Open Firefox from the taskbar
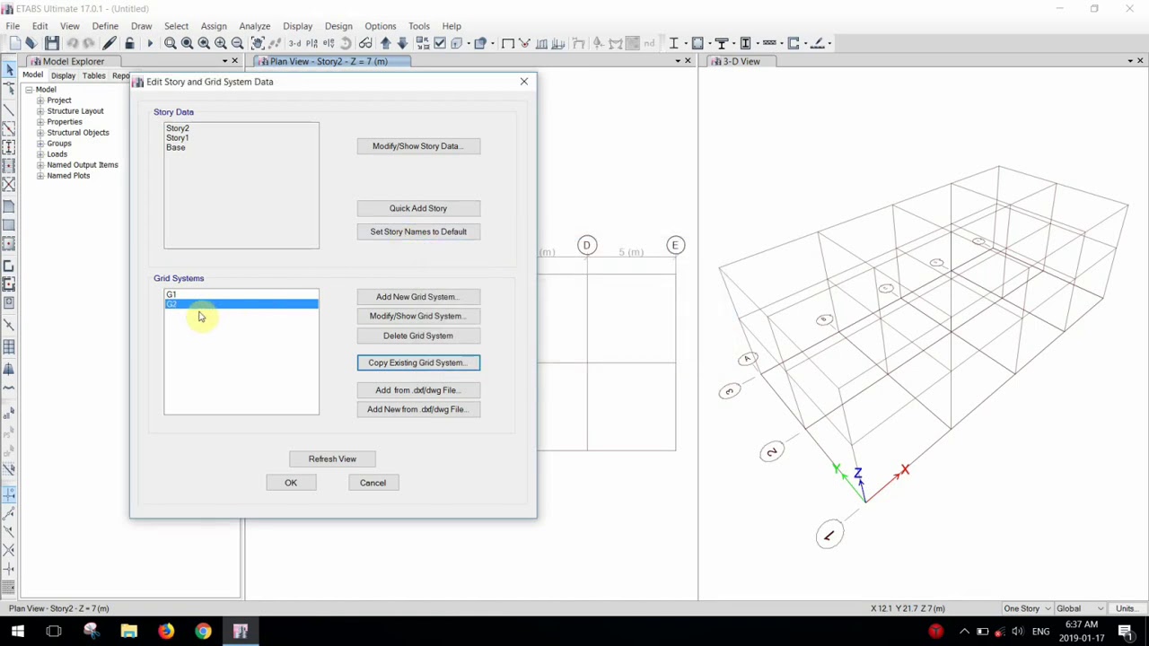The image size is (1149, 646). pyautogui.click(x=166, y=632)
